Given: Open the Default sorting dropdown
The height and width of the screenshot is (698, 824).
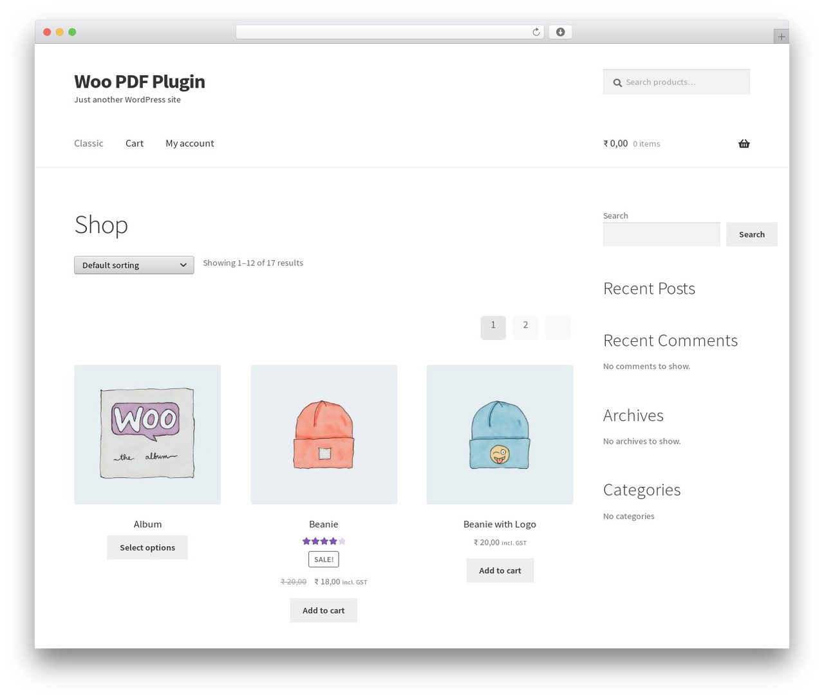Looking at the screenshot, I should (x=134, y=265).
